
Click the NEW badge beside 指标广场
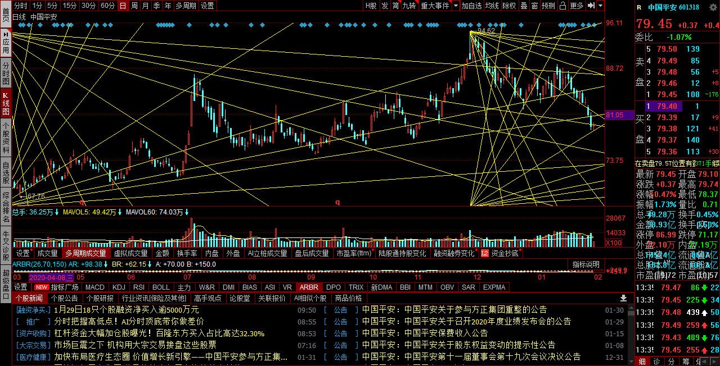pyautogui.click(x=41, y=287)
